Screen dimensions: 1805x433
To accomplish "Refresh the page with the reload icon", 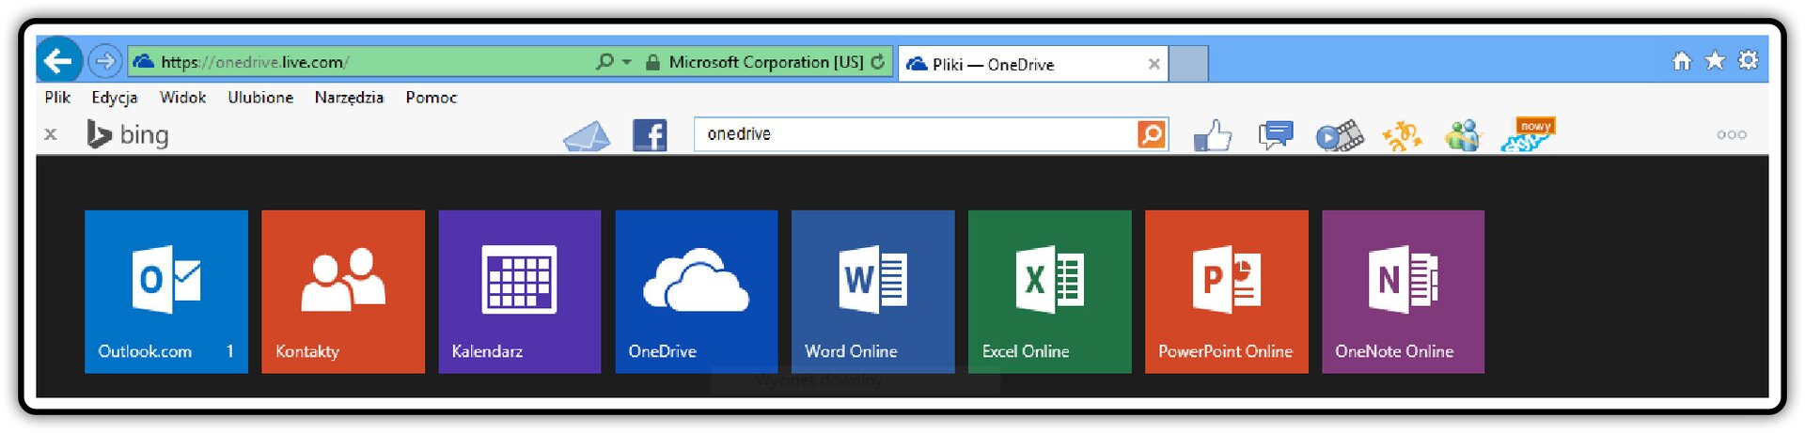I will pos(878,62).
